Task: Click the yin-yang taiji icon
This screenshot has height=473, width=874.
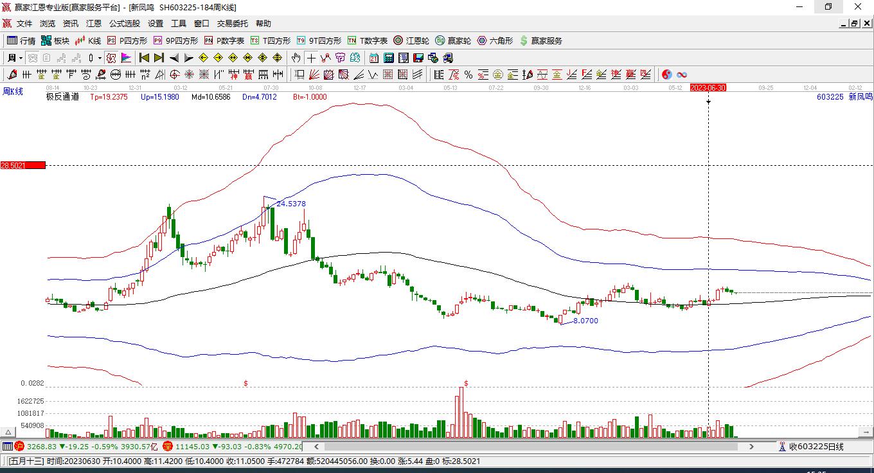Action: coord(667,75)
